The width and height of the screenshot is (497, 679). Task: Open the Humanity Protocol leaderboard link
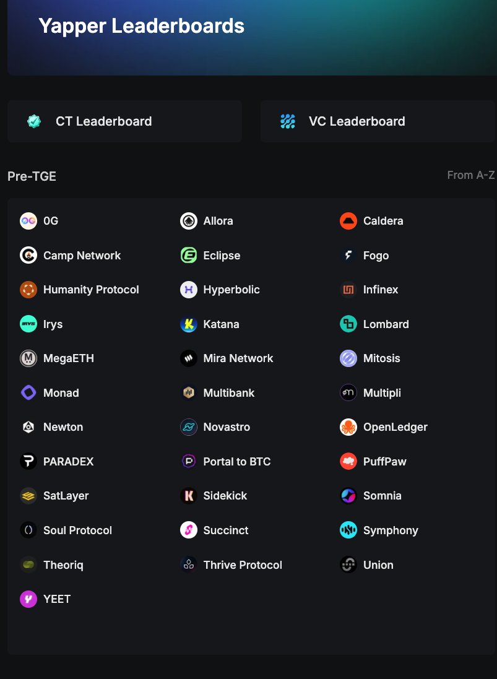point(91,290)
